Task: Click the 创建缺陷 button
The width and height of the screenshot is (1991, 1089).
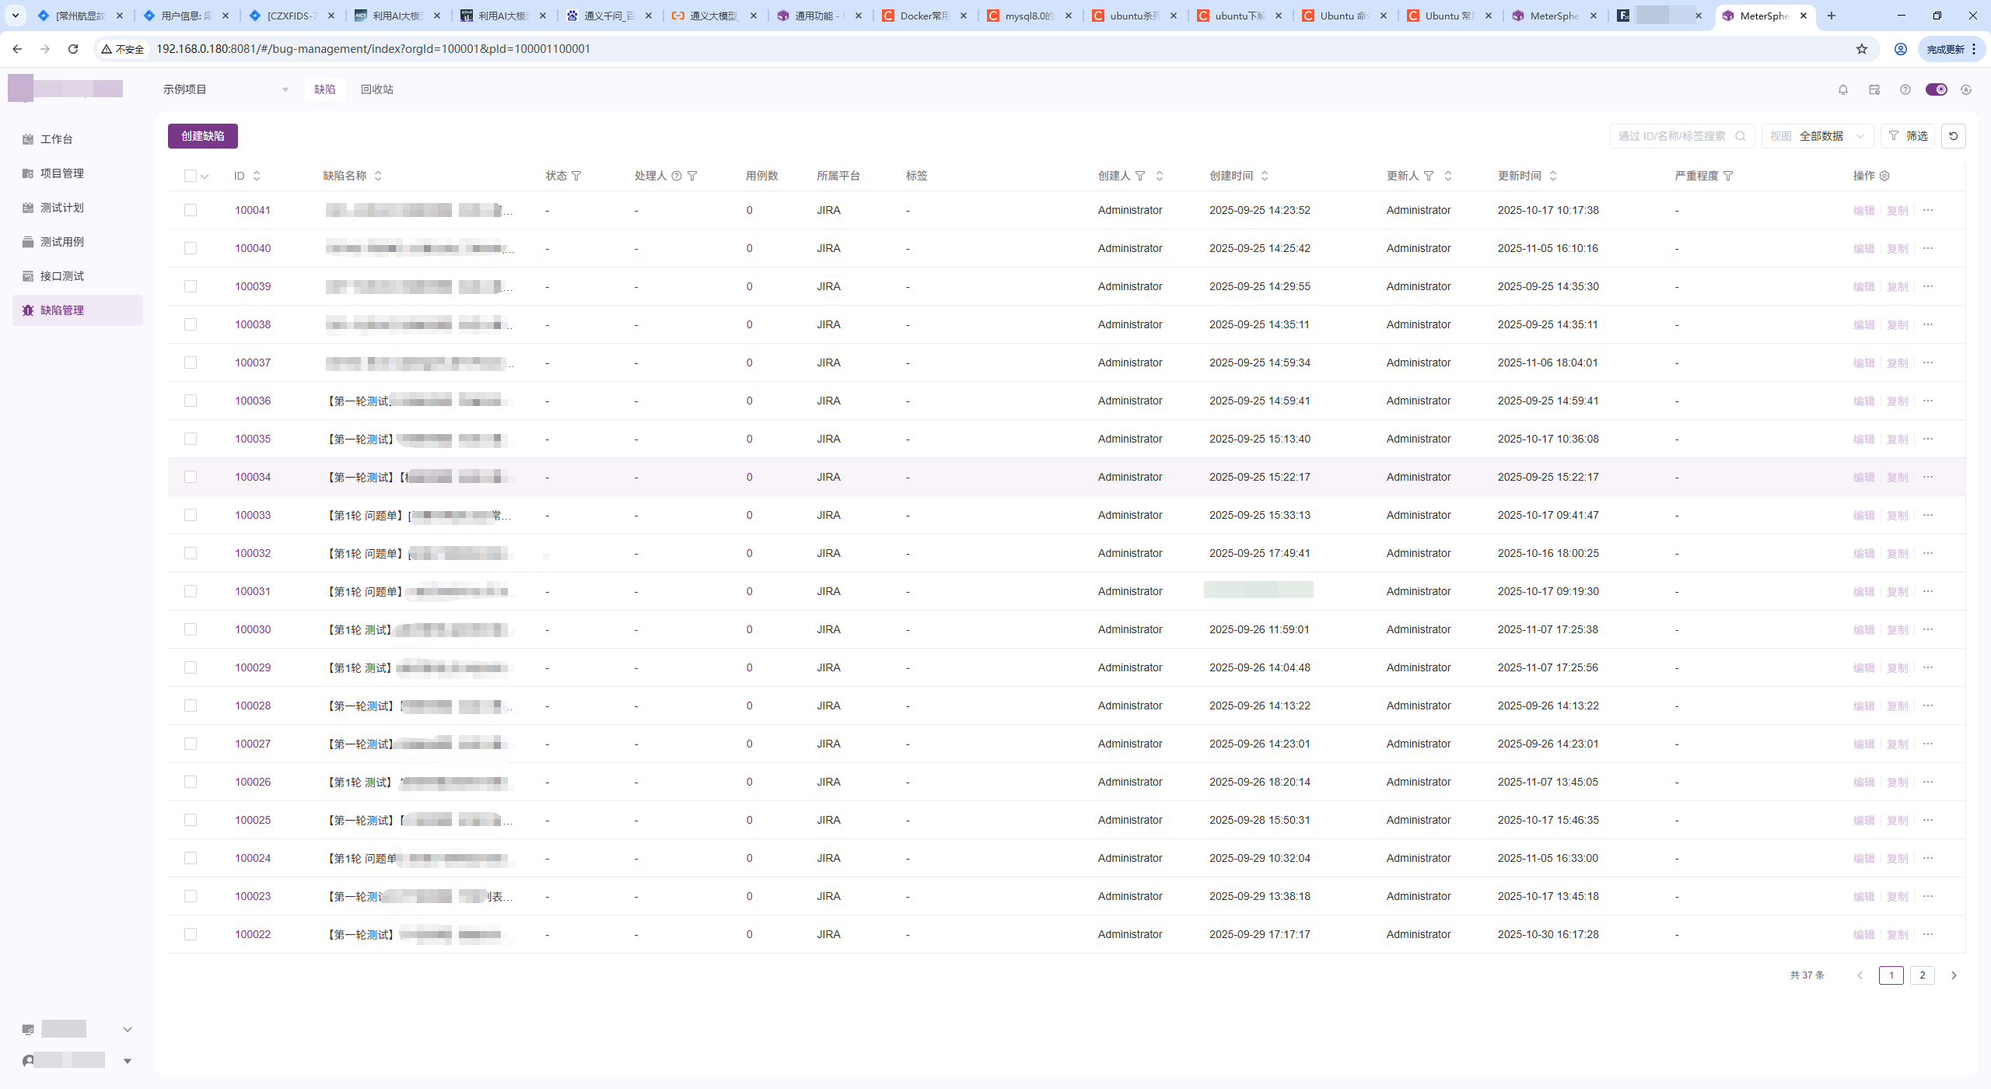Action: click(202, 136)
